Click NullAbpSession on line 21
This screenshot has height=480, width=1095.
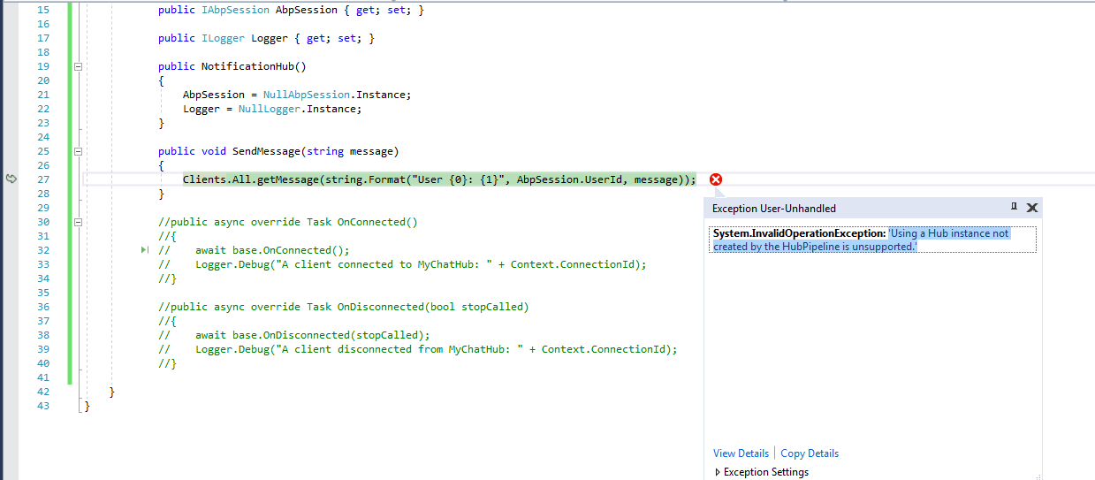click(307, 95)
